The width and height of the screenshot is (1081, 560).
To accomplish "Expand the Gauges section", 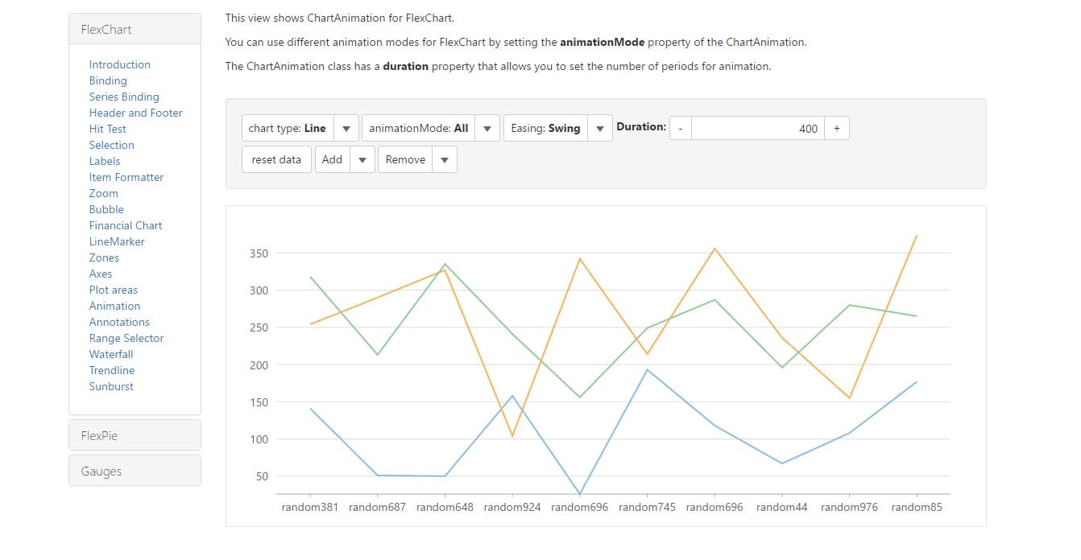I will click(x=135, y=471).
